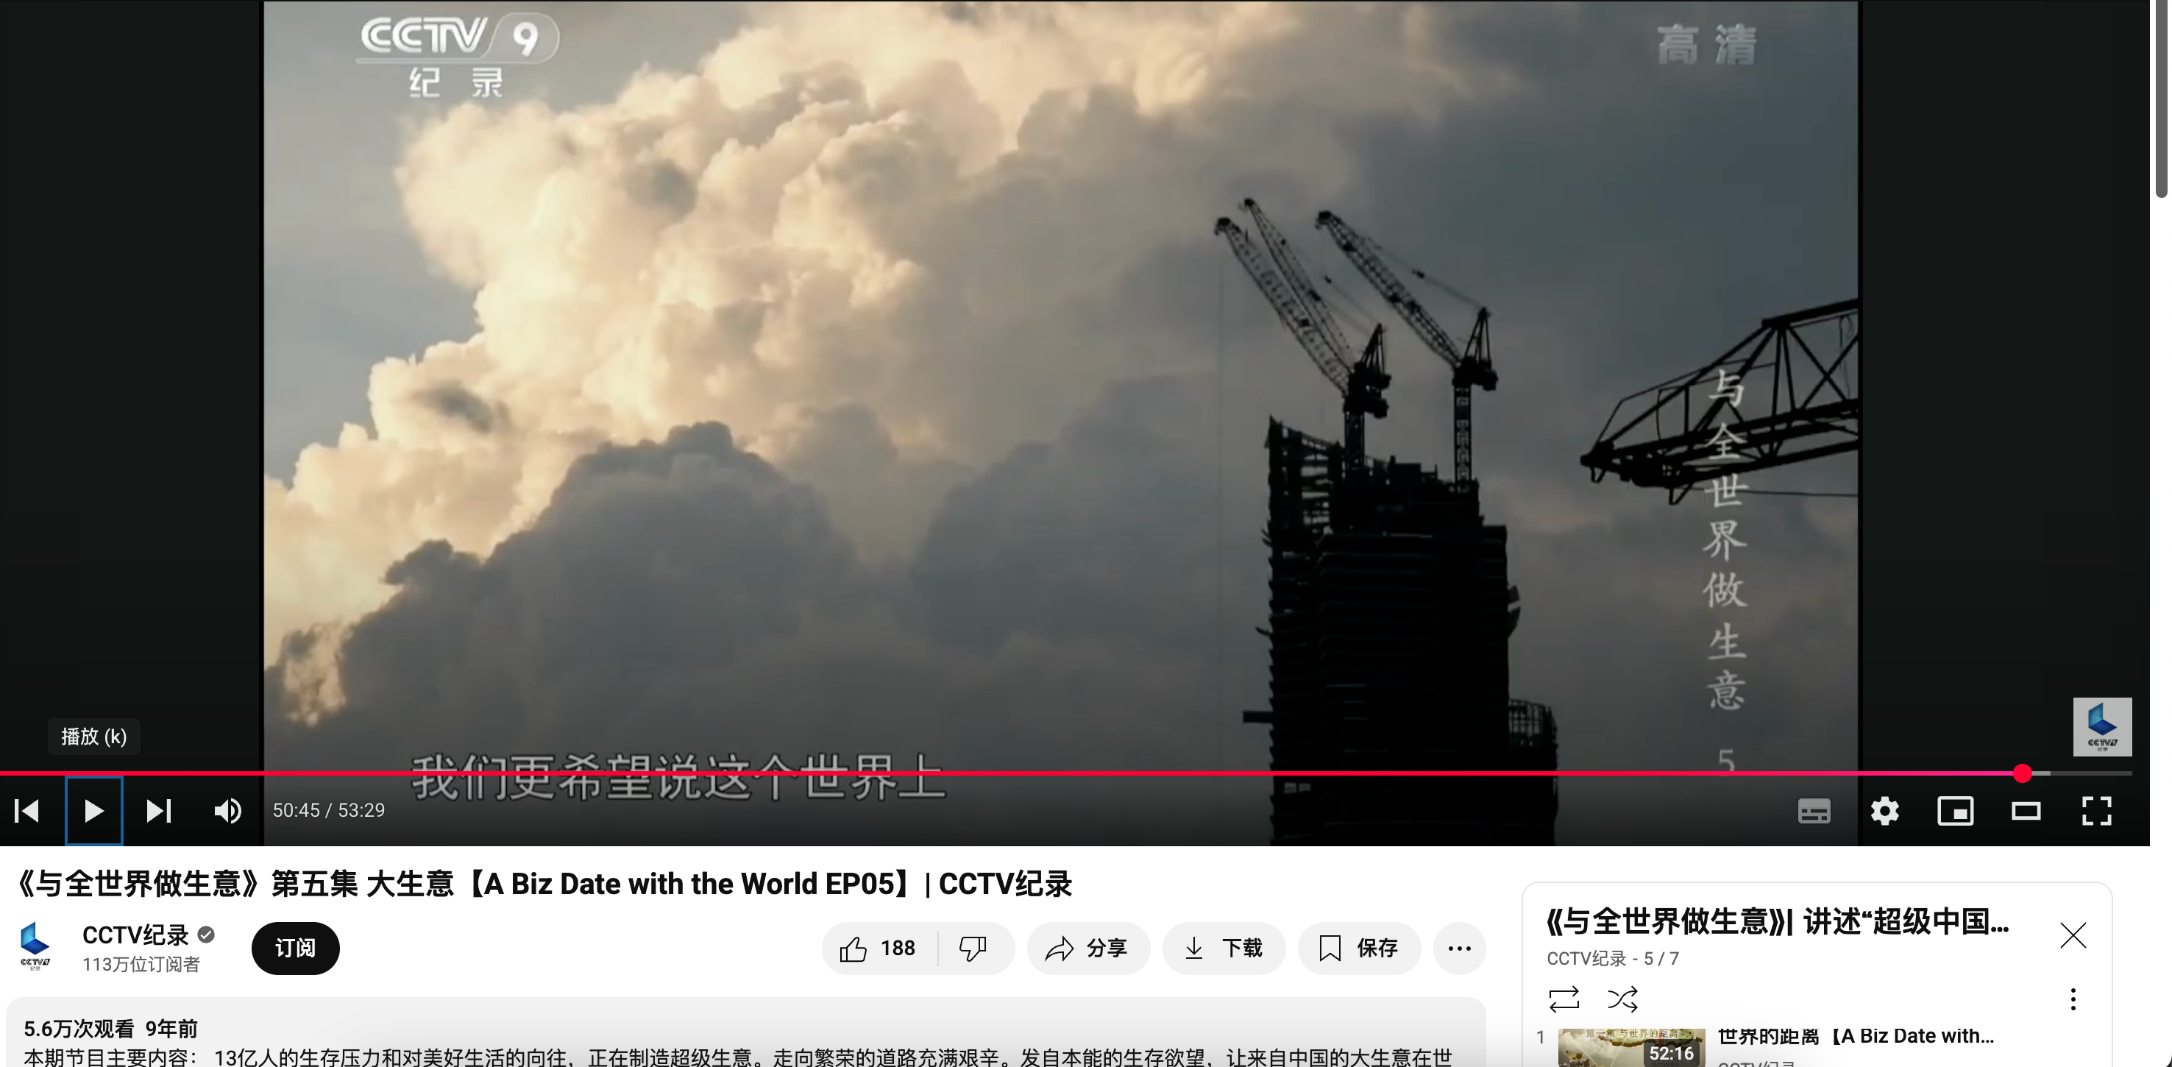
Task: Open playlist options vertical three-dot menu
Action: (x=2073, y=999)
